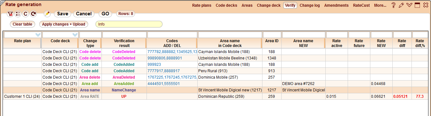Focus the Area name NEW filter box

tap(304, 35)
